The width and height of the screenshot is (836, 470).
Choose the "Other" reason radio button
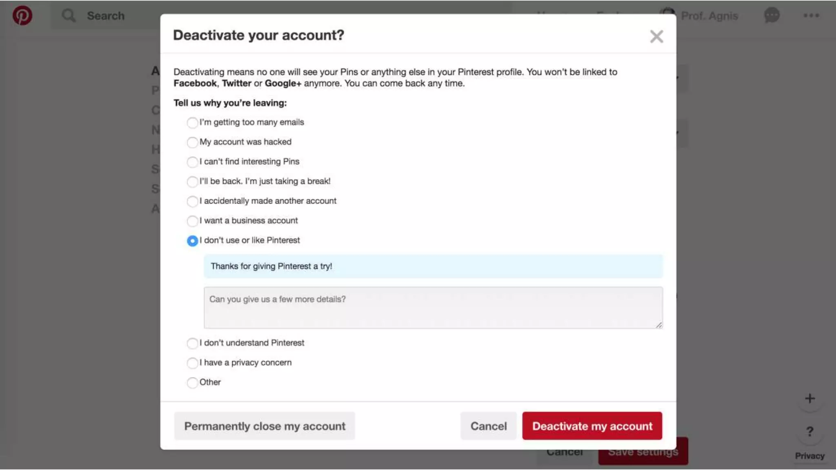click(x=192, y=382)
